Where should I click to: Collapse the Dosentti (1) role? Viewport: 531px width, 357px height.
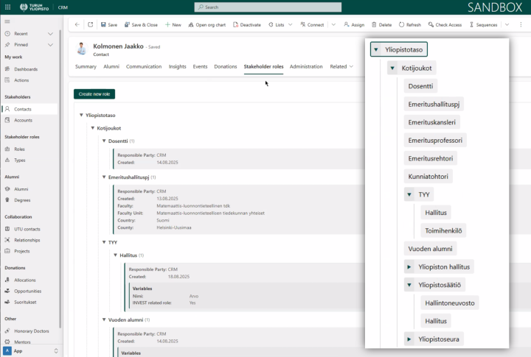point(104,141)
